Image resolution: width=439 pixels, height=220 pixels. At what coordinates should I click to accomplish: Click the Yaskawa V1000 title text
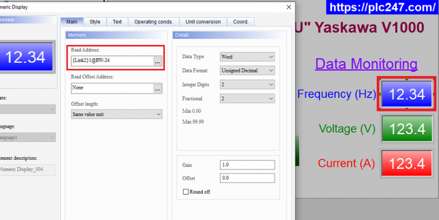point(369,28)
